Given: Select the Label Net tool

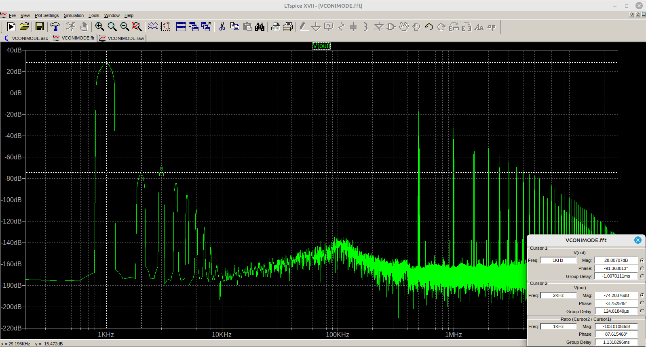Looking at the screenshot, I should pyautogui.click(x=329, y=27).
